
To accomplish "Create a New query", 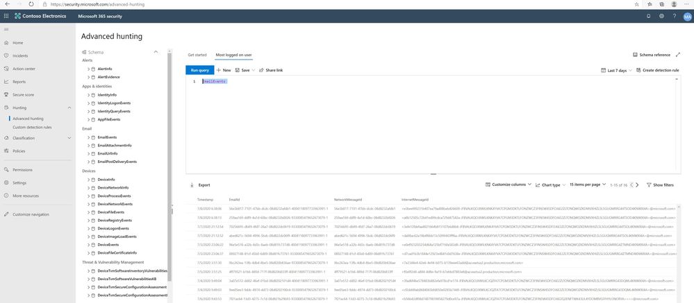I will pos(224,70).
